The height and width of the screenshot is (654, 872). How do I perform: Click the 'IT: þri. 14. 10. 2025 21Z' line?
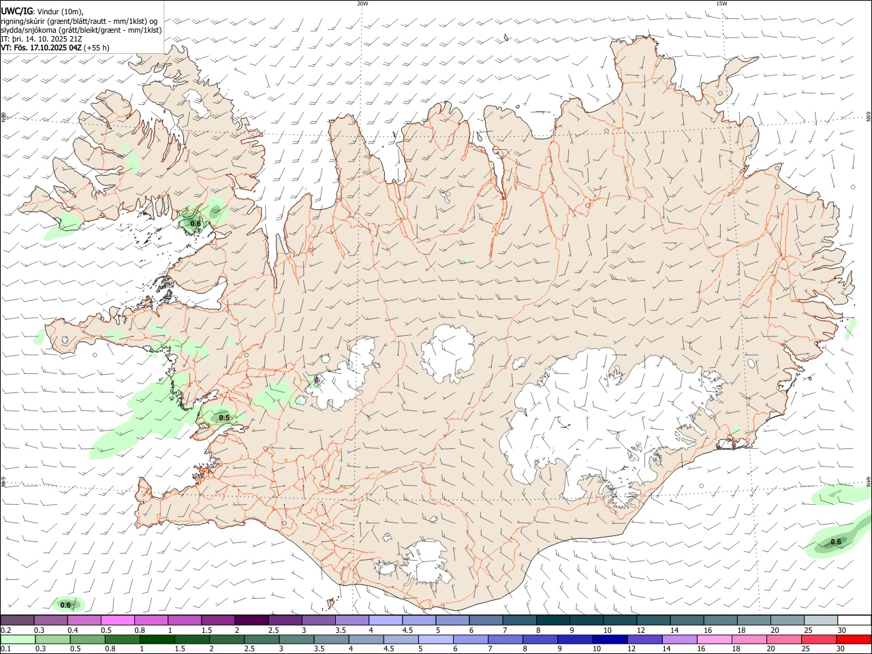coord(42,39)
